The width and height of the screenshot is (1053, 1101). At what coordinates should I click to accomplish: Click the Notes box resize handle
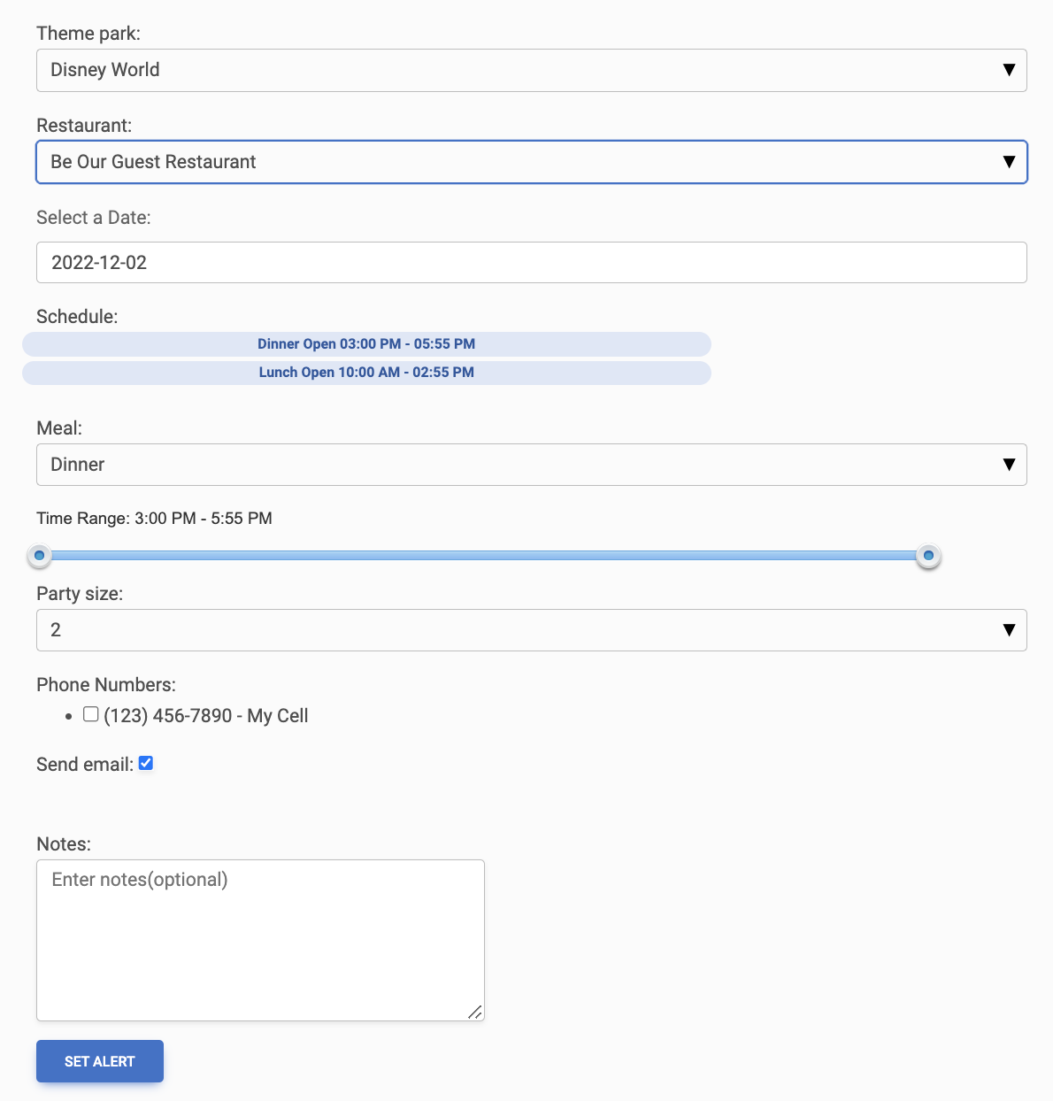tap(475, 1012)
